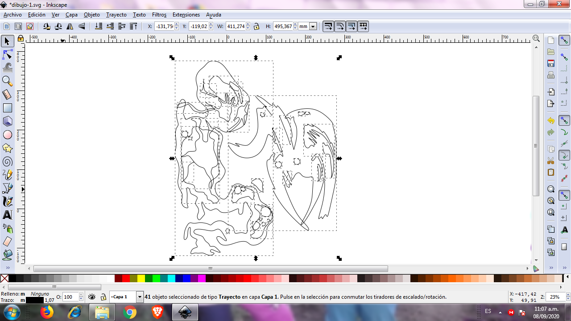Click Flip vertical icon
Viewport: 571px width, 321px height.
[x=82, y=26]
